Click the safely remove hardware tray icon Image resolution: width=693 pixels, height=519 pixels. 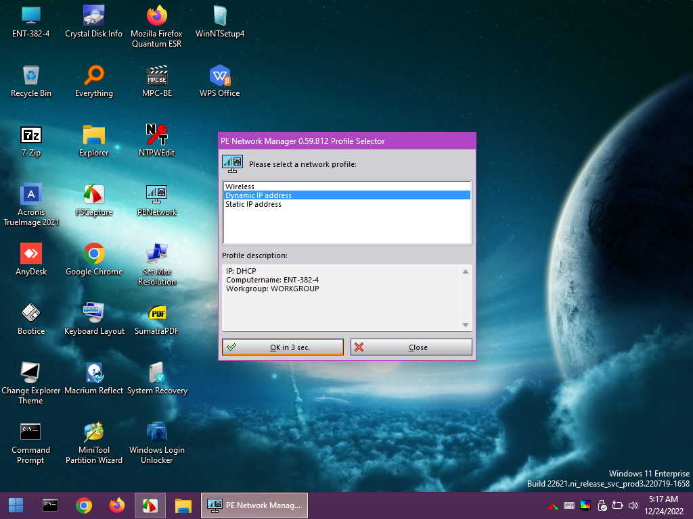click(x=602, y=505)
